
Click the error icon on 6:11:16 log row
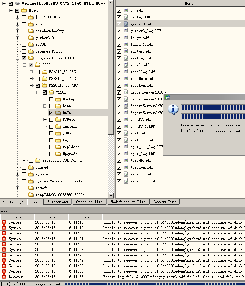[4, 222]
